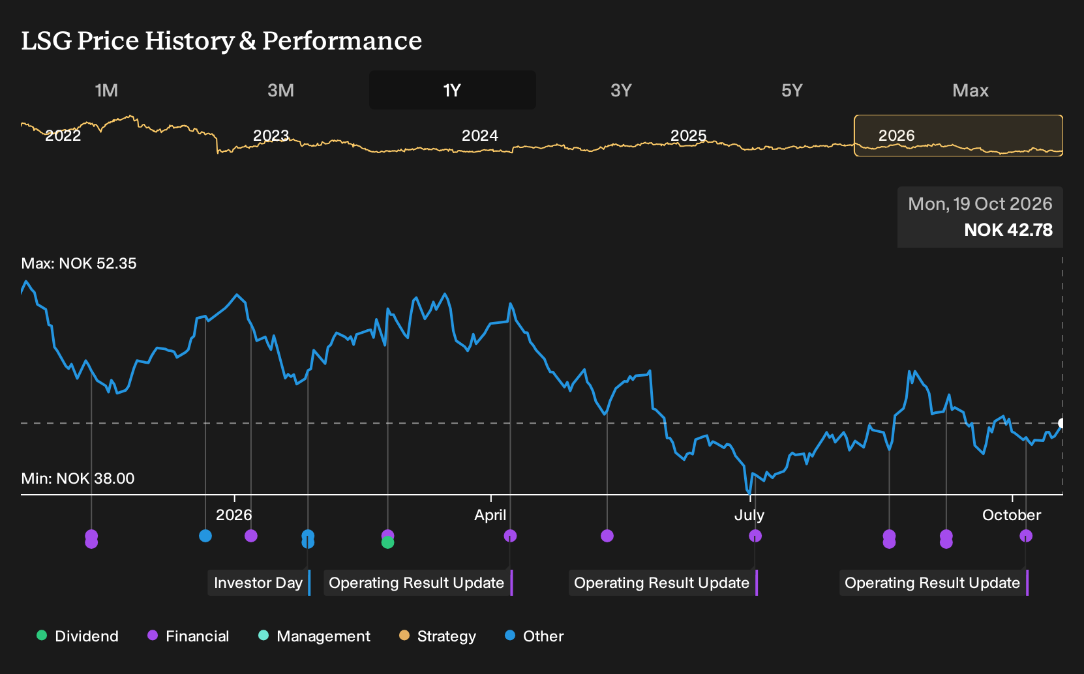Viewport: 1084px width, 674px height.
Task: Toggle the Other legend filter
Action: 534,636
